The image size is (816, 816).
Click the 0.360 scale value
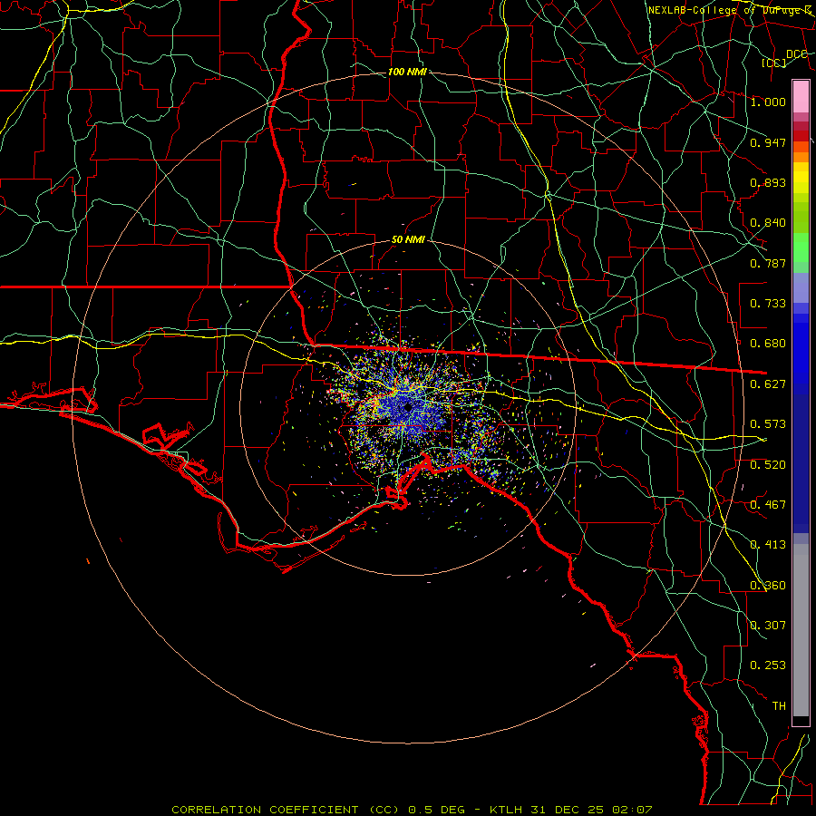768,586
